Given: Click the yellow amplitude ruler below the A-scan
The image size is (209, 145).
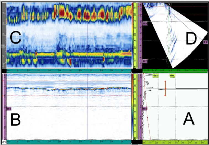Looking at the screenshot, I should (175, 141).
